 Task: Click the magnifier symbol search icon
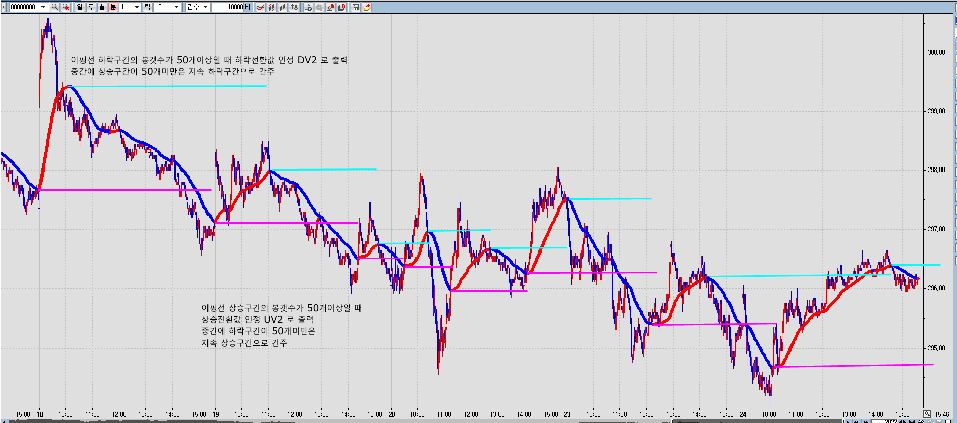click(x=55, y=7)
